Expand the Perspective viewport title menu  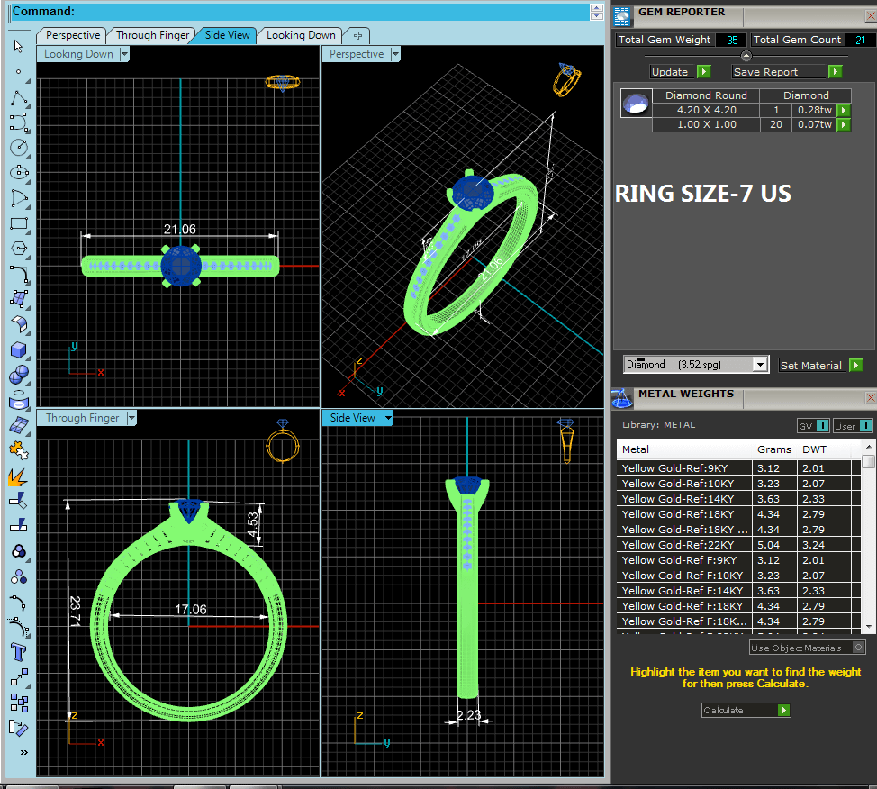point(394,54)
